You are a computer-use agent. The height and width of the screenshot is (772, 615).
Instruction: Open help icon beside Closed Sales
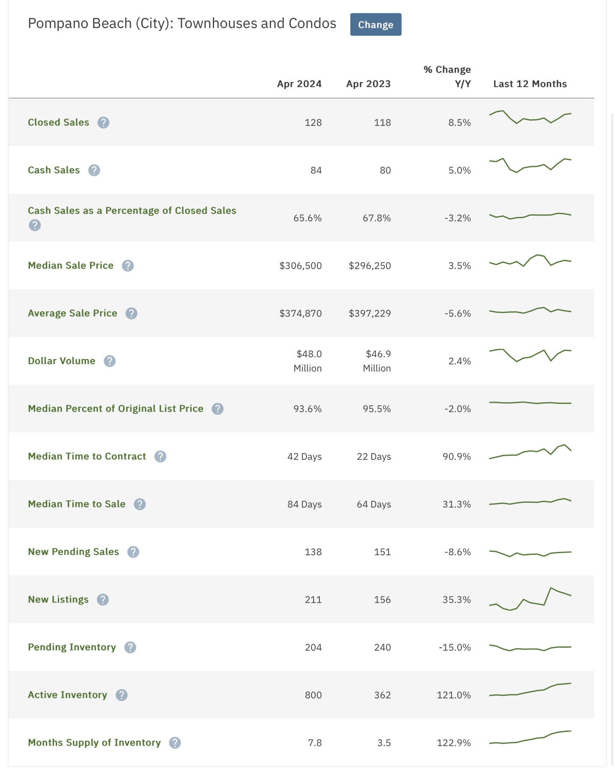click(x=103, y=123)
